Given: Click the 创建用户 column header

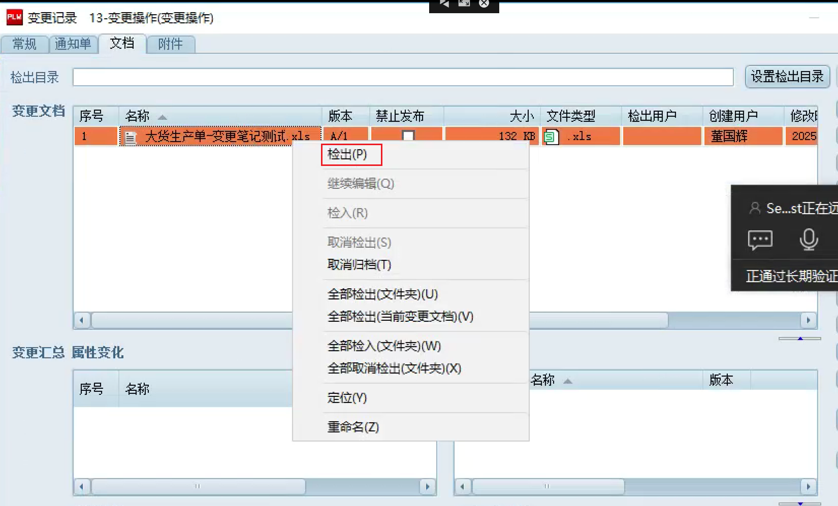Looking at the screenshot, I should tap(744, 116).
